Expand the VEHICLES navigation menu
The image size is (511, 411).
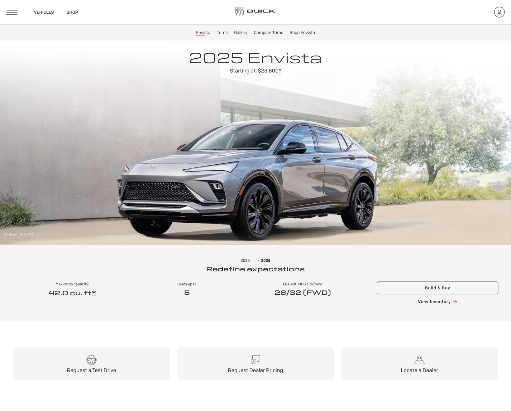tap(44, 12)
